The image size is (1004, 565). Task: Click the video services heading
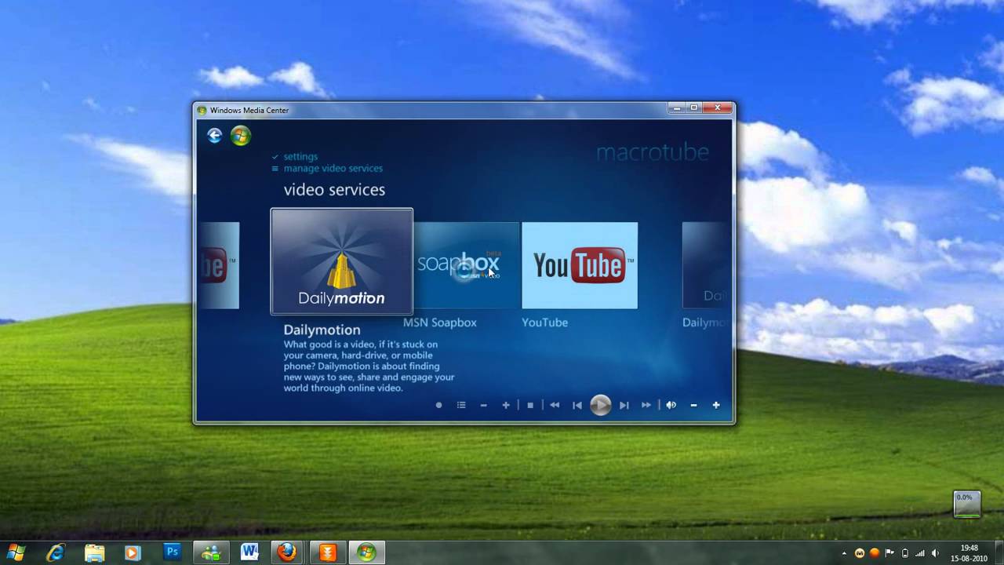coord(334,190)
